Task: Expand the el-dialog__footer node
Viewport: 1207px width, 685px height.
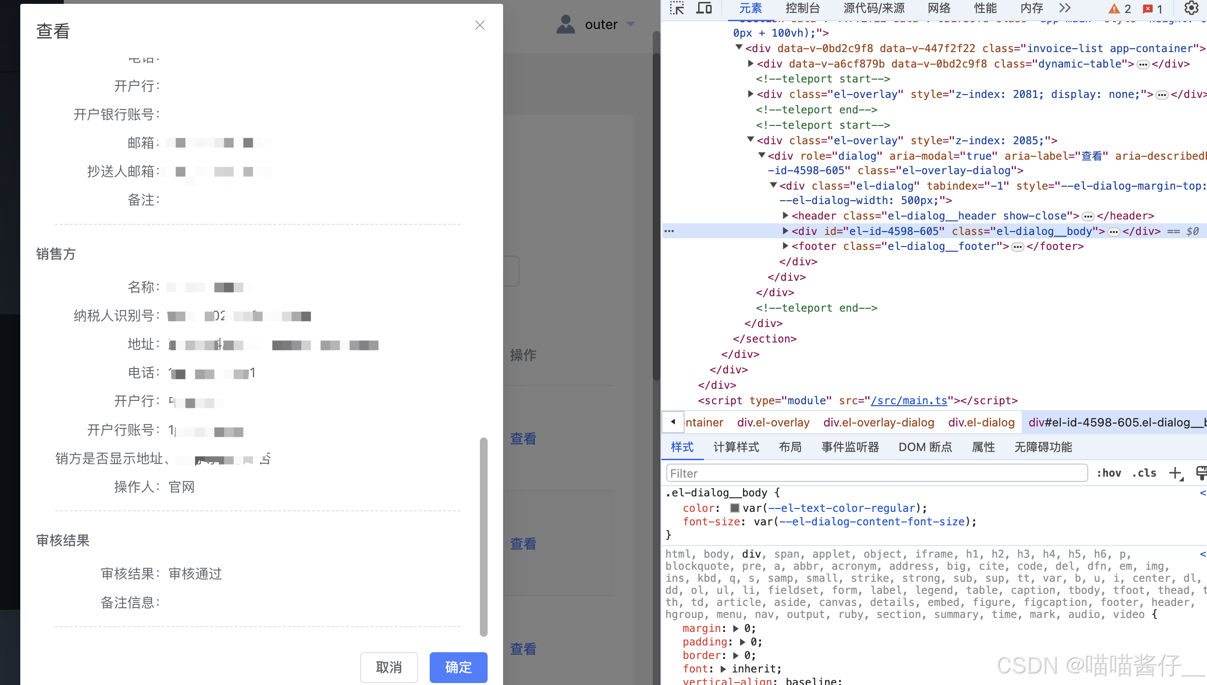Action: click(x=786, y=246)
